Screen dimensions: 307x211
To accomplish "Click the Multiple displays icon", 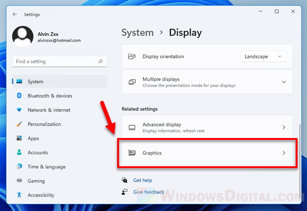I will coord(132,82).
